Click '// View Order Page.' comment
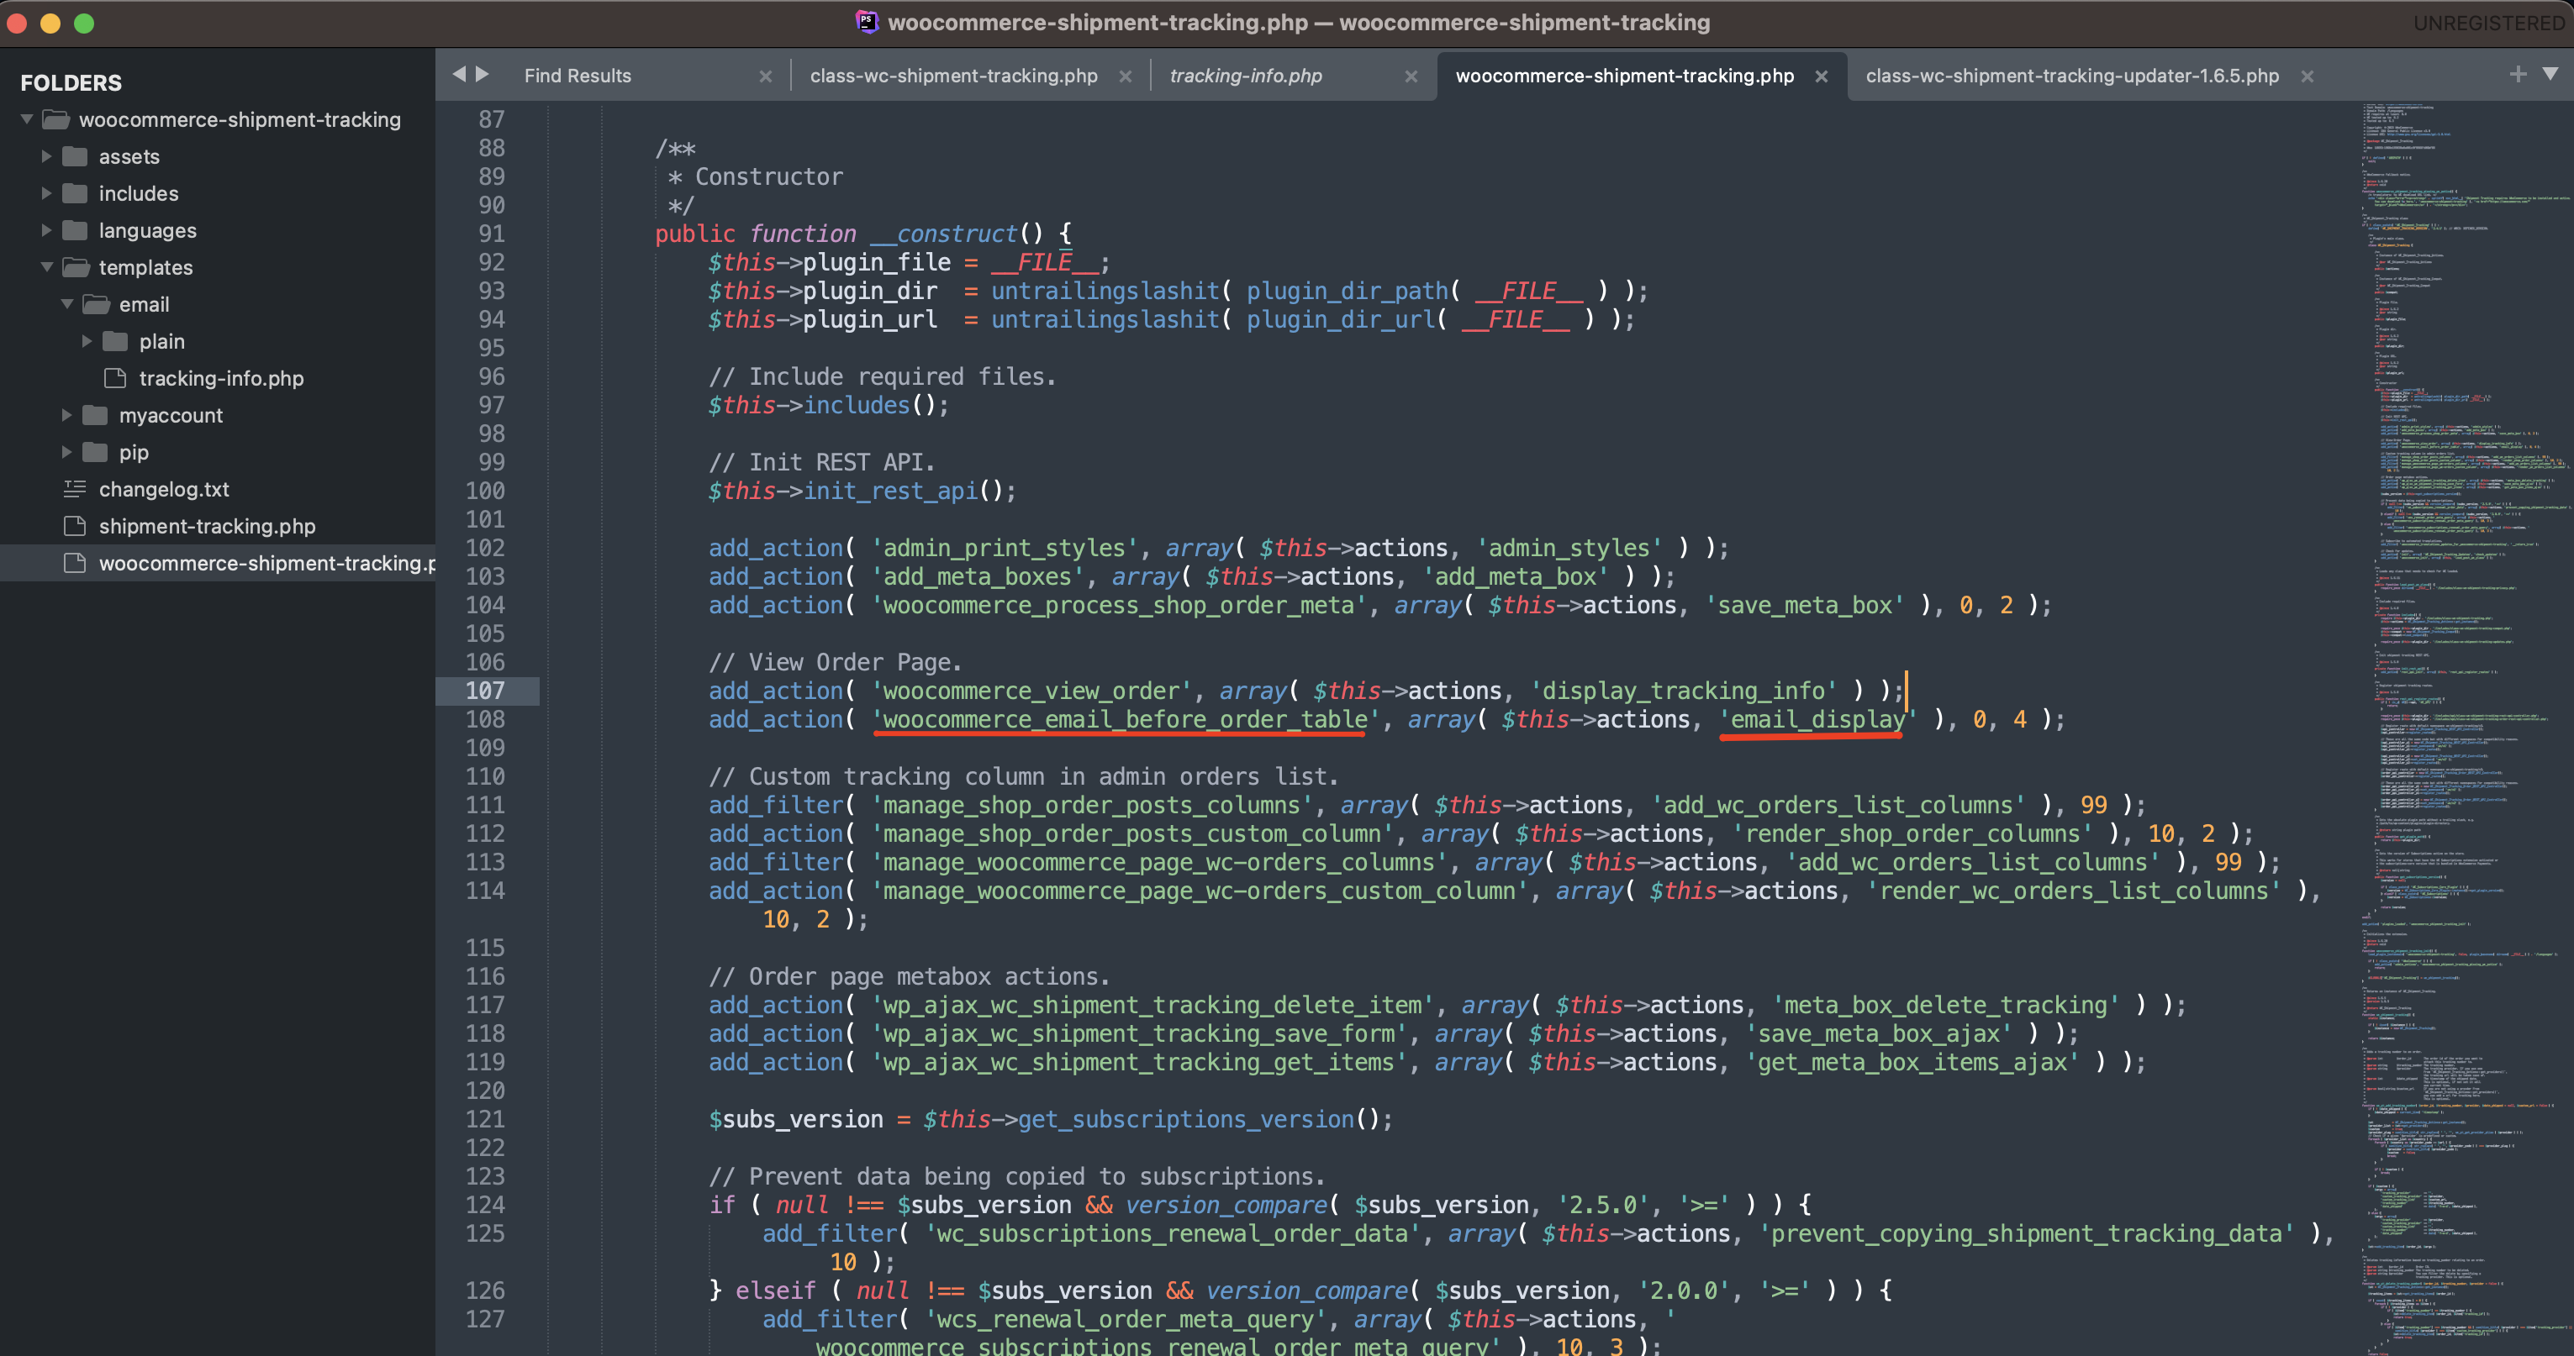2574x1356 pixels. pyautogui.click(x=835, y=662)
